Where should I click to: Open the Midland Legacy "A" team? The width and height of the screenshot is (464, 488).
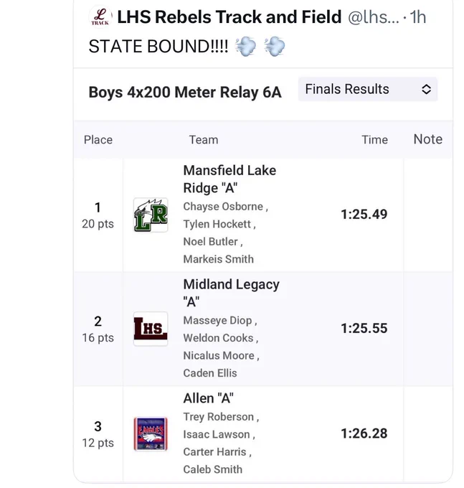[x=231, y=293]
